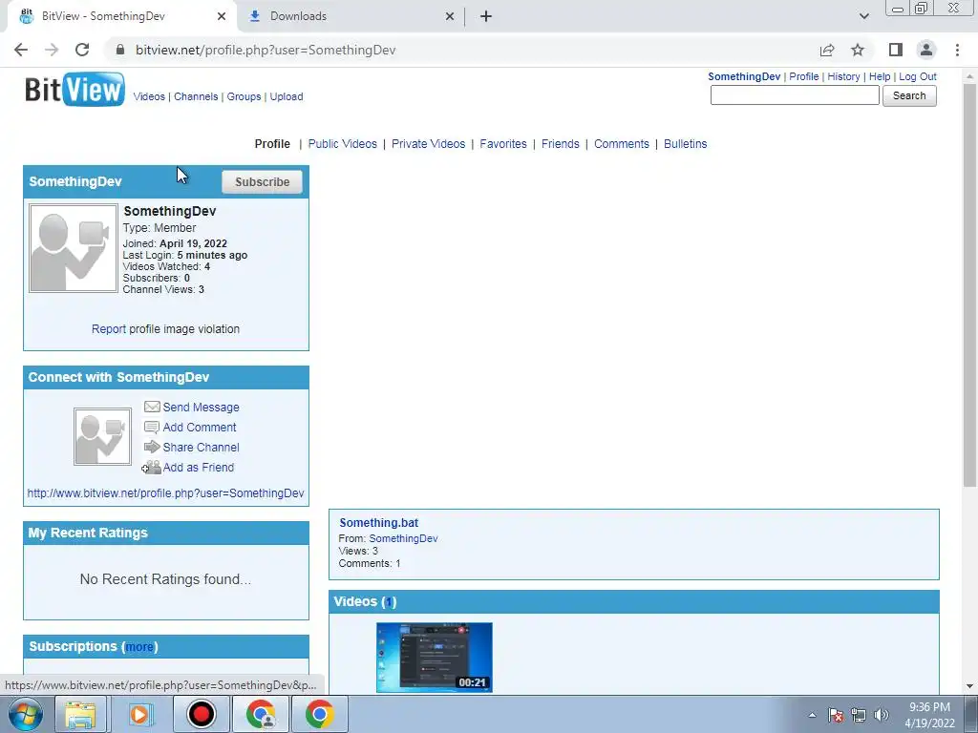Click SomethingDev's large profile avatar

point(73,248)
